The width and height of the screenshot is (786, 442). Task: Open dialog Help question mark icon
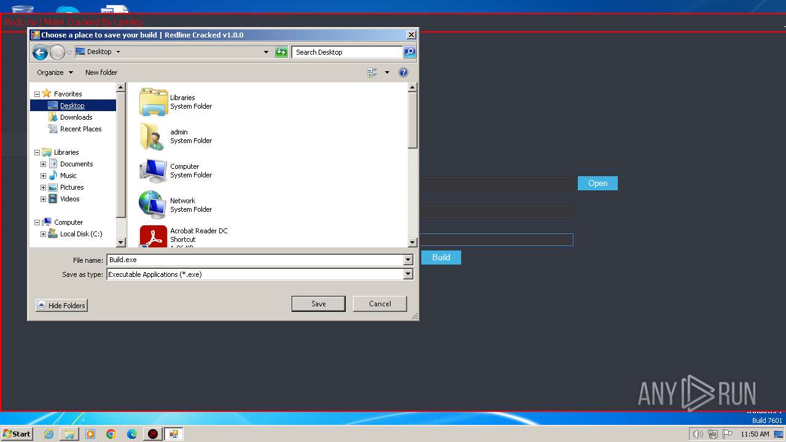click(x=403, y=72)
